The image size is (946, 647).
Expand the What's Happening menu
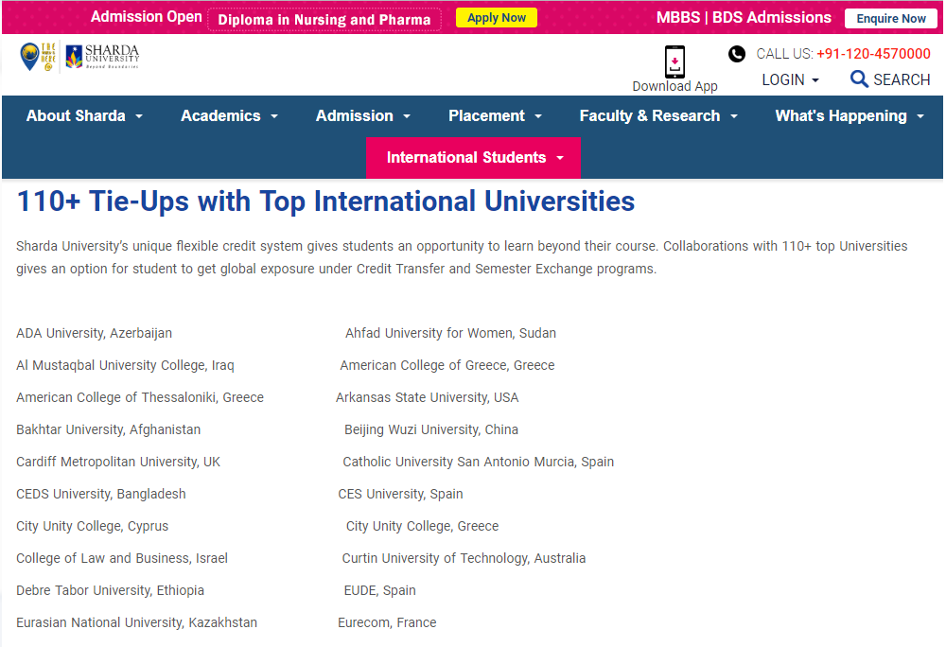[850, 115]
